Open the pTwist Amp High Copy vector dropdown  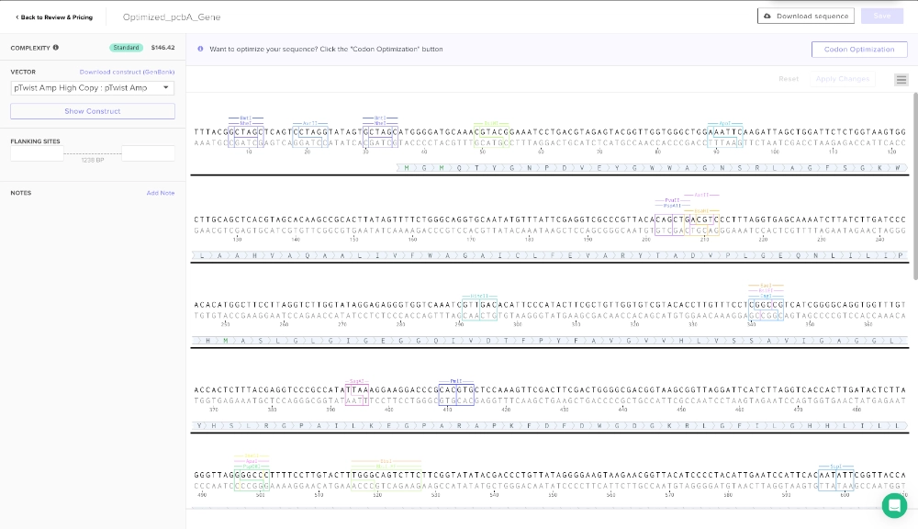point(92,88)
